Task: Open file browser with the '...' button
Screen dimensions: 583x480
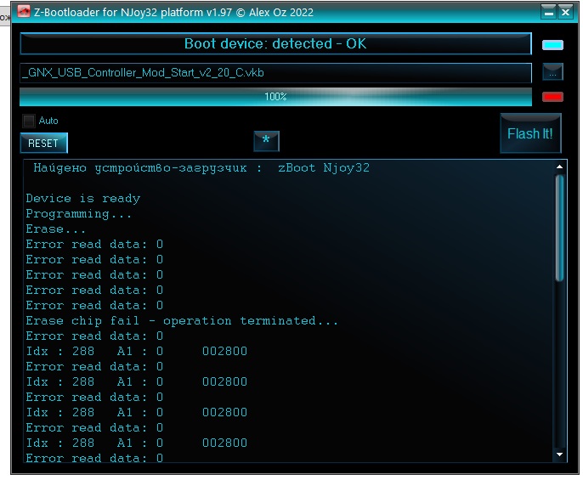Action: coord(552,73)
